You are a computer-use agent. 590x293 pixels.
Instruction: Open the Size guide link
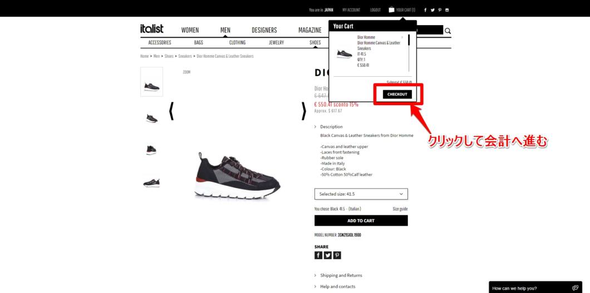pos(400,209)
